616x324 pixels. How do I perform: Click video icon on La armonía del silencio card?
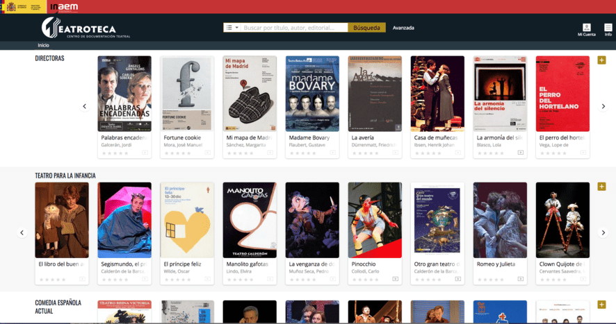point(521,153)
